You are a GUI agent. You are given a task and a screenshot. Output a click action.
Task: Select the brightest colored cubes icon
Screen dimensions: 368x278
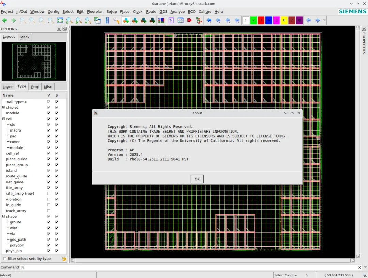coord(126,20)
